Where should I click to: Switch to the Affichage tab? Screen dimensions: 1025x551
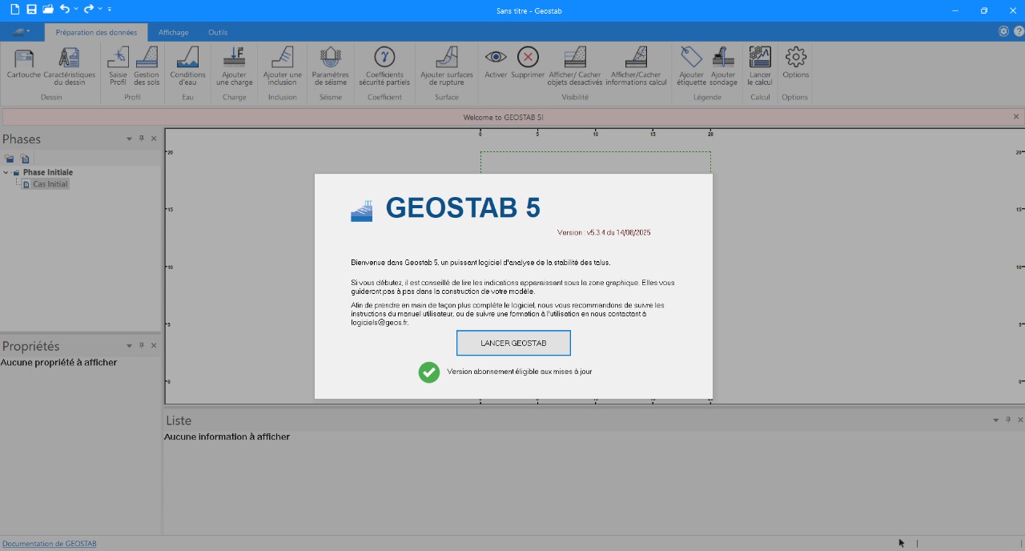click(x=173, y=33)
